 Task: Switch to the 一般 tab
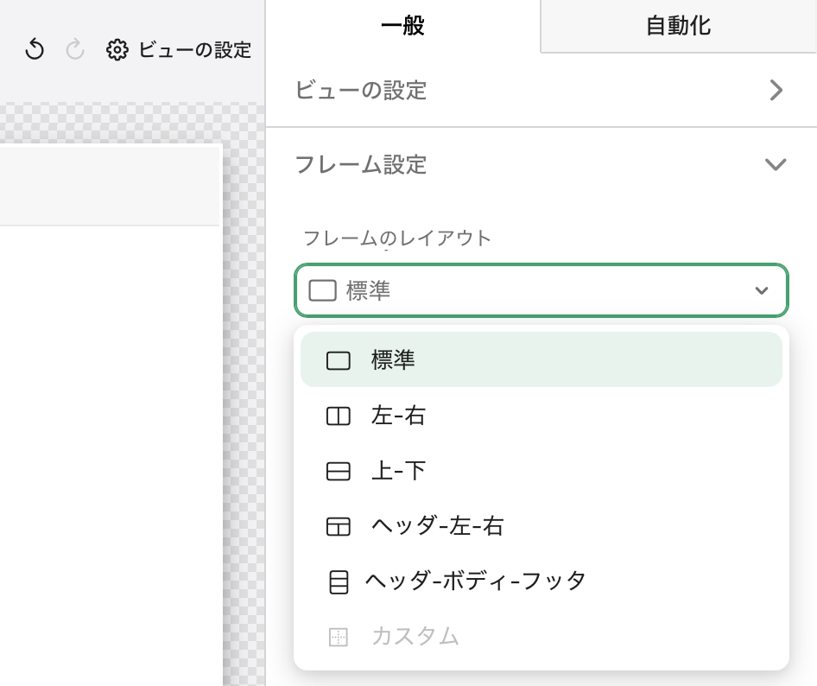pyautogui.click(x=402, y=26)
